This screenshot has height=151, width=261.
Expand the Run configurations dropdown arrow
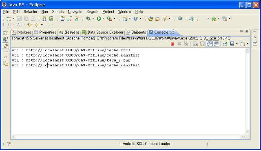[x=104, y=19]
